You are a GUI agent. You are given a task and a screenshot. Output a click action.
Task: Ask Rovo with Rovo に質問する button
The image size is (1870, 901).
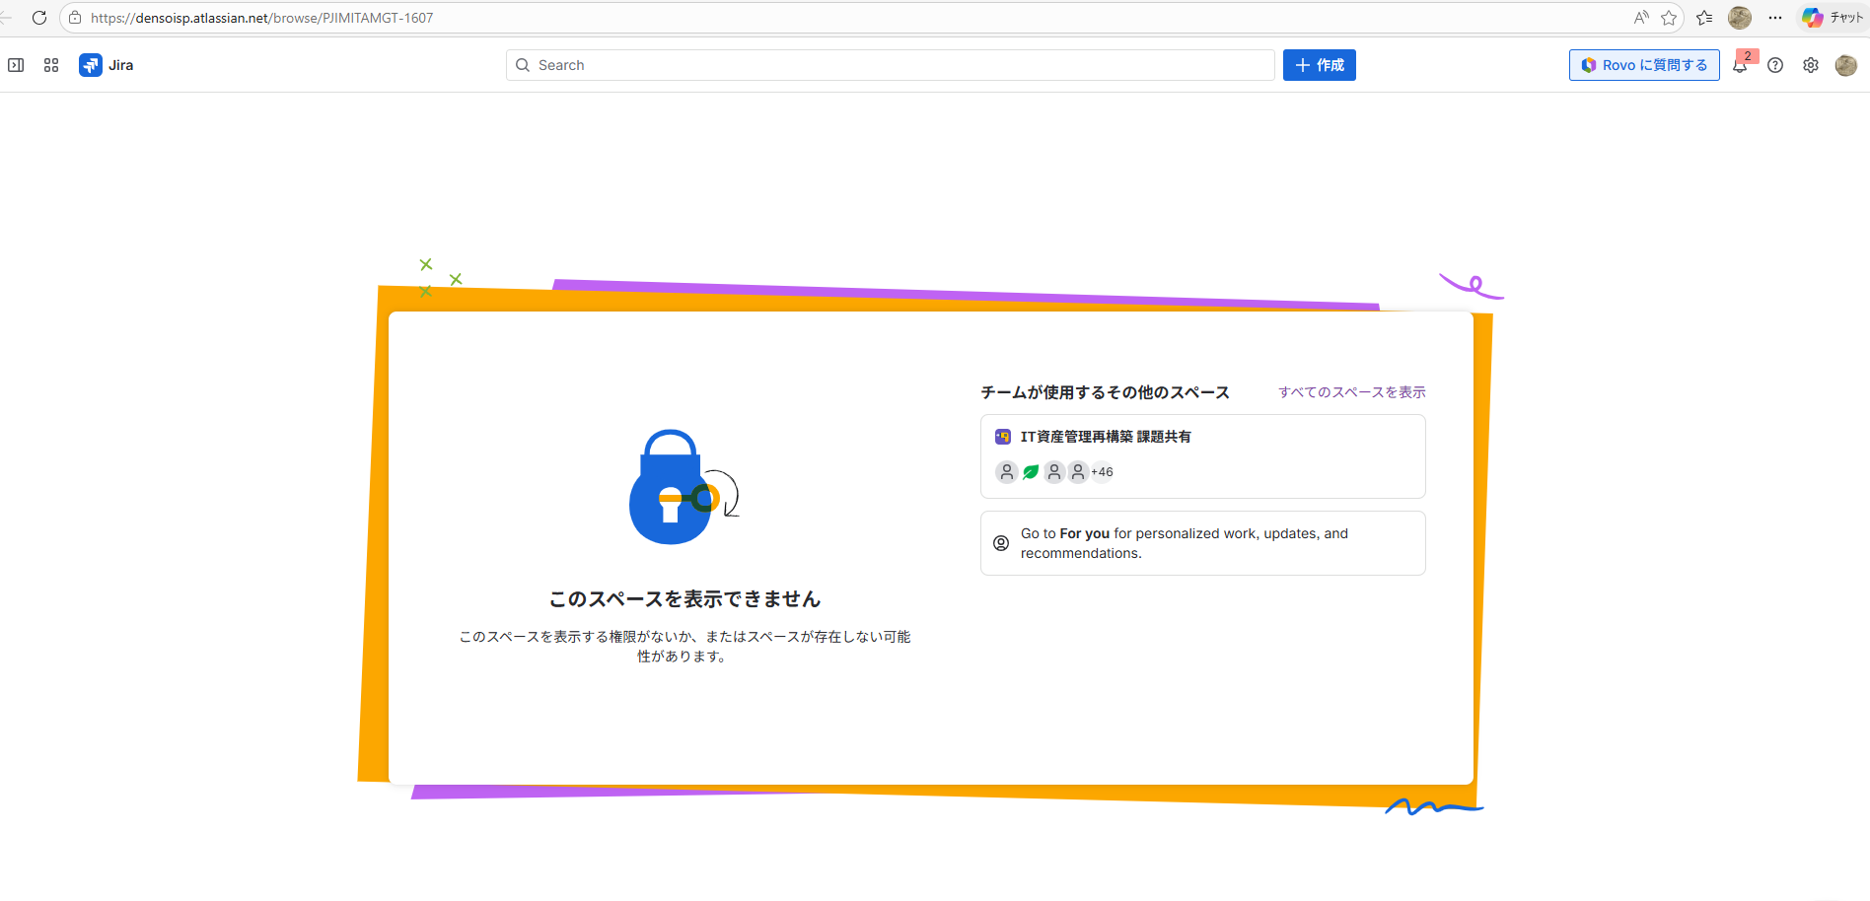pos(1644,65)
